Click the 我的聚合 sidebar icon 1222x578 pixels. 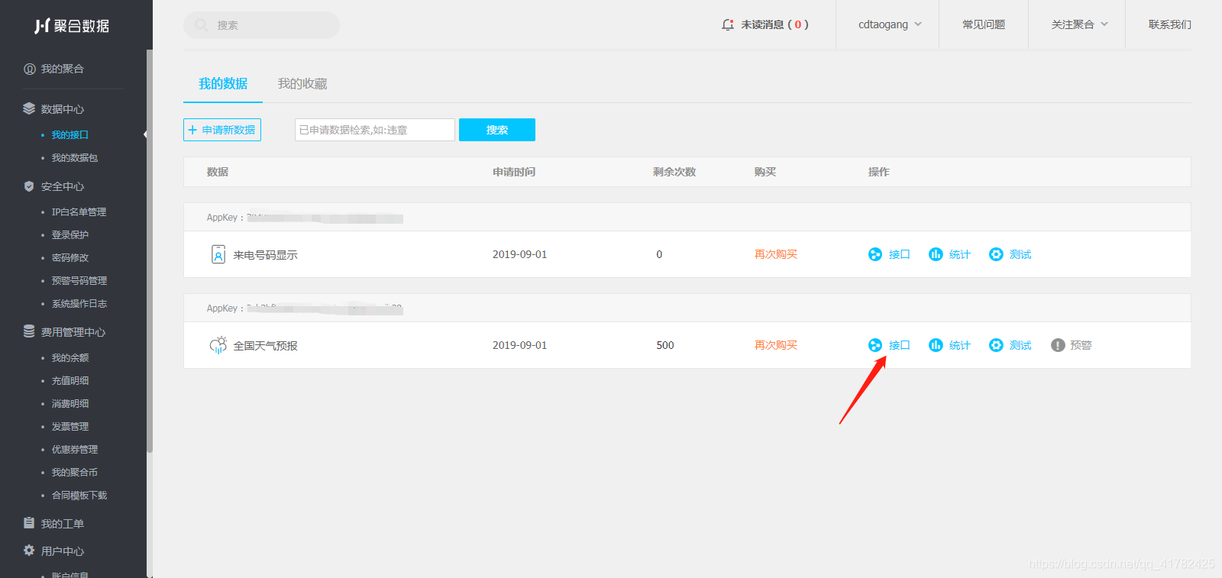tap(30, 69)
